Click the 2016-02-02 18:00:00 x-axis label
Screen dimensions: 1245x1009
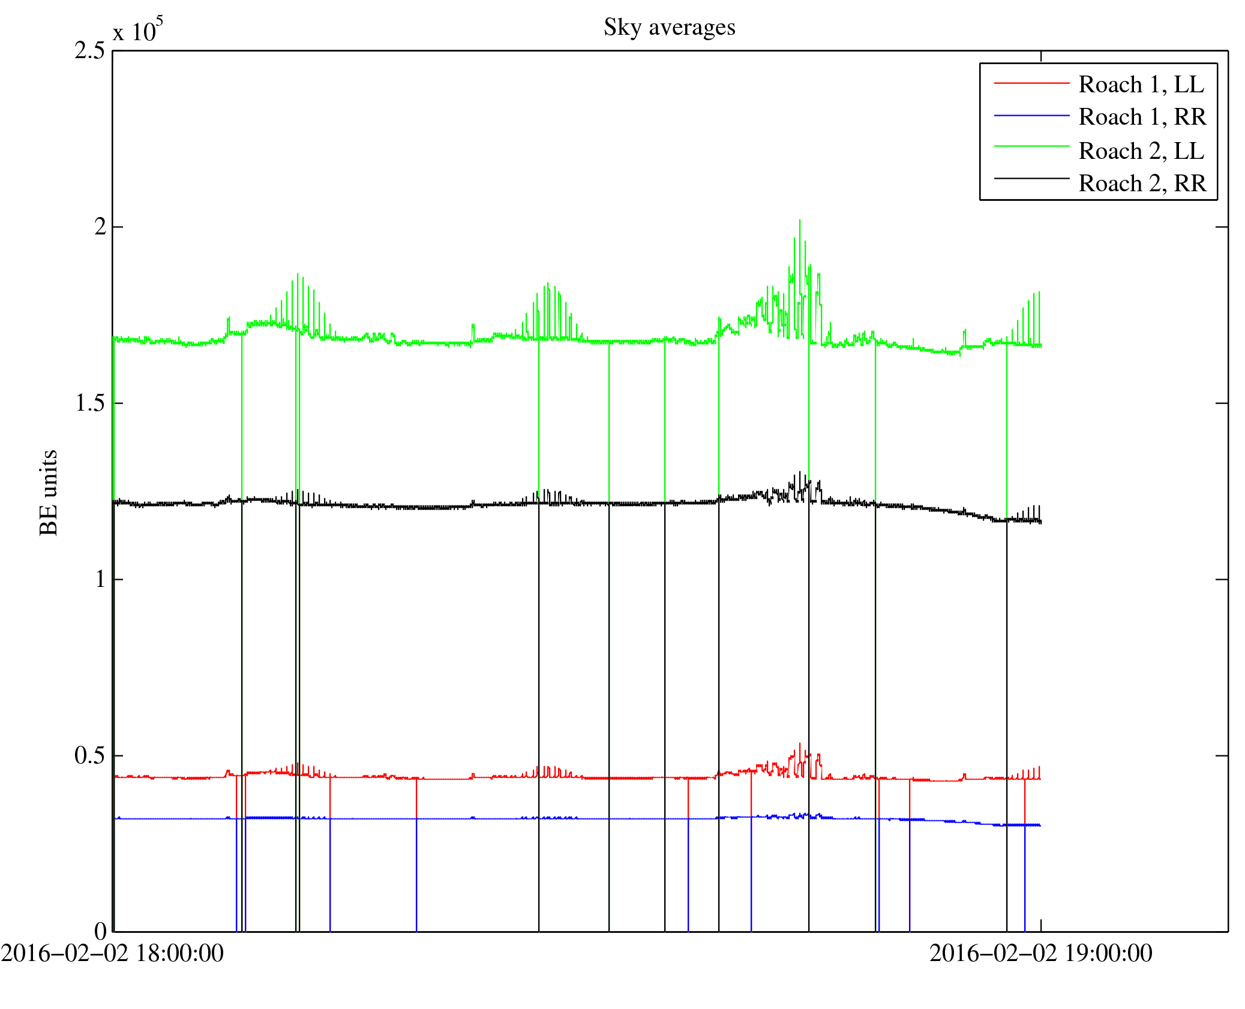[112, 953]
